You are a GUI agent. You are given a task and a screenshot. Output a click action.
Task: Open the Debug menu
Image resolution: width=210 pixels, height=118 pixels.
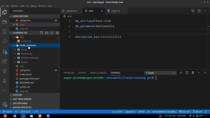click(33, 6)
